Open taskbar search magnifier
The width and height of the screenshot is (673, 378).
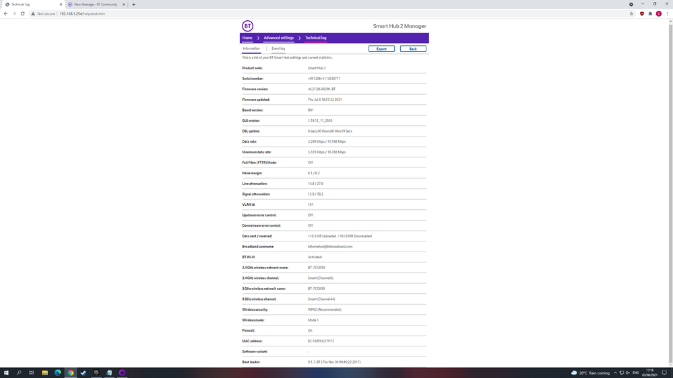[19, 373]
